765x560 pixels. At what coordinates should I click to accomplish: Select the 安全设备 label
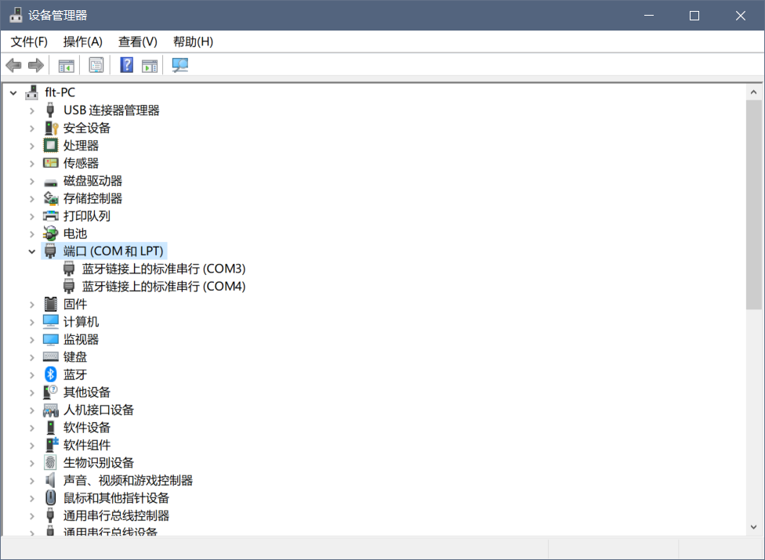click(87, 128)
